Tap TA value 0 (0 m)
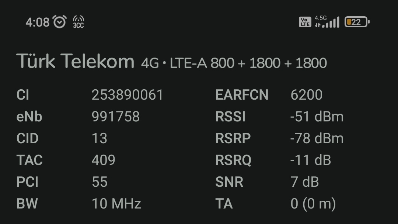Viewport: 398px width, 224px height. coord(313,204)
